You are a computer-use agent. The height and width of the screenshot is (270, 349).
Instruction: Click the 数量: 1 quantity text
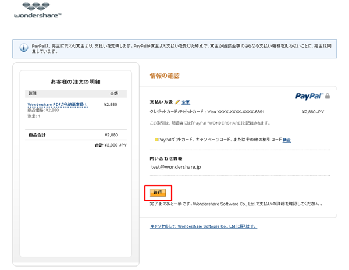[34, 116]
